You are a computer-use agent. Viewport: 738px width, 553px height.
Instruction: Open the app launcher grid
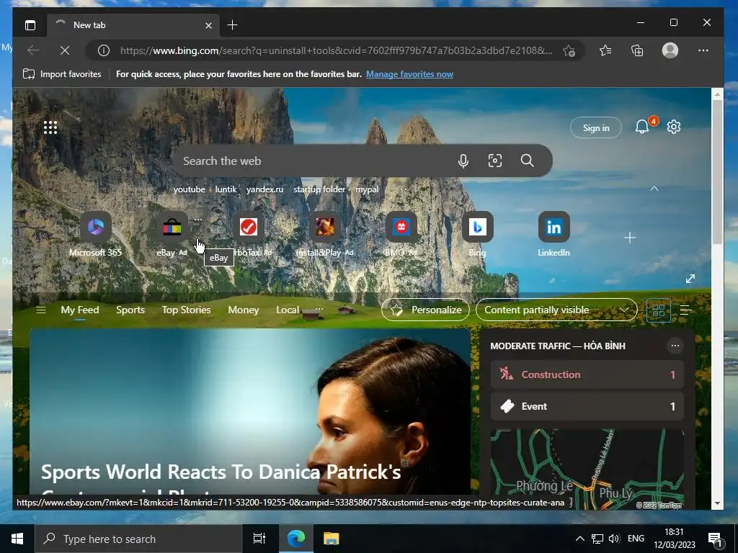50,127
